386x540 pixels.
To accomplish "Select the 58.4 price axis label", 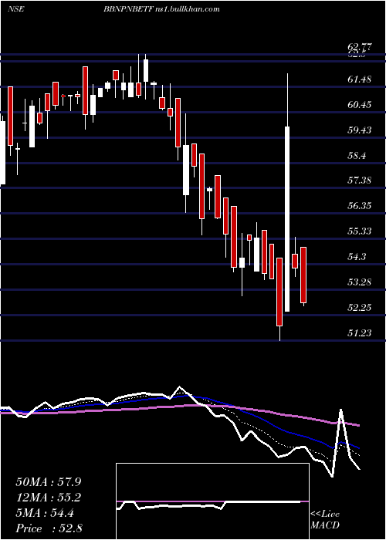I will tap(357, 156).
